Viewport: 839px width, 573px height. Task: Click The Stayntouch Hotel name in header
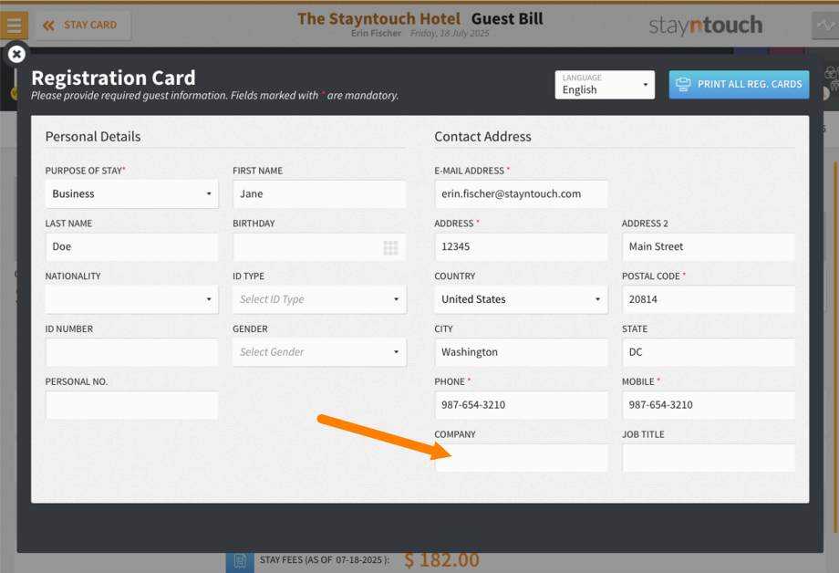[378, 19]
